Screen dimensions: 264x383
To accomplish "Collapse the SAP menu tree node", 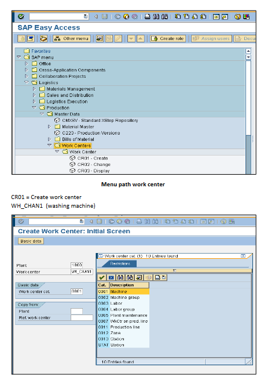I will tap(19, 57).
